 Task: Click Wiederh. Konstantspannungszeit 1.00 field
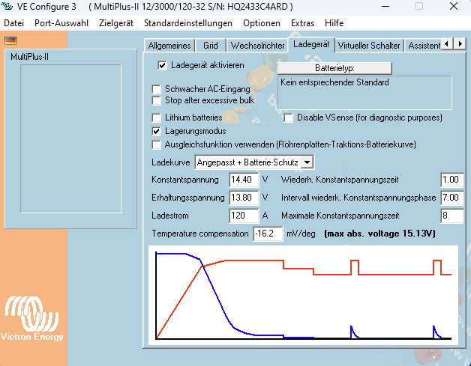[x=451, y=180]
